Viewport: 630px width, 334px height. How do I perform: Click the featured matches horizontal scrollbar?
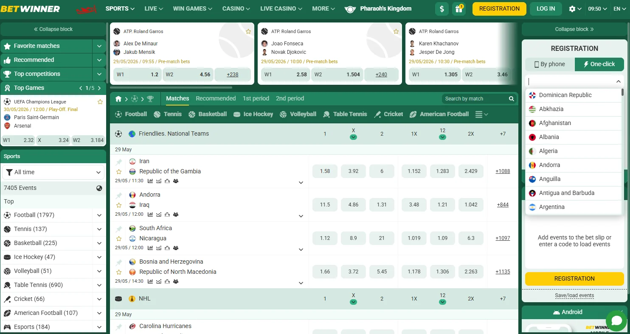(171, 88)
